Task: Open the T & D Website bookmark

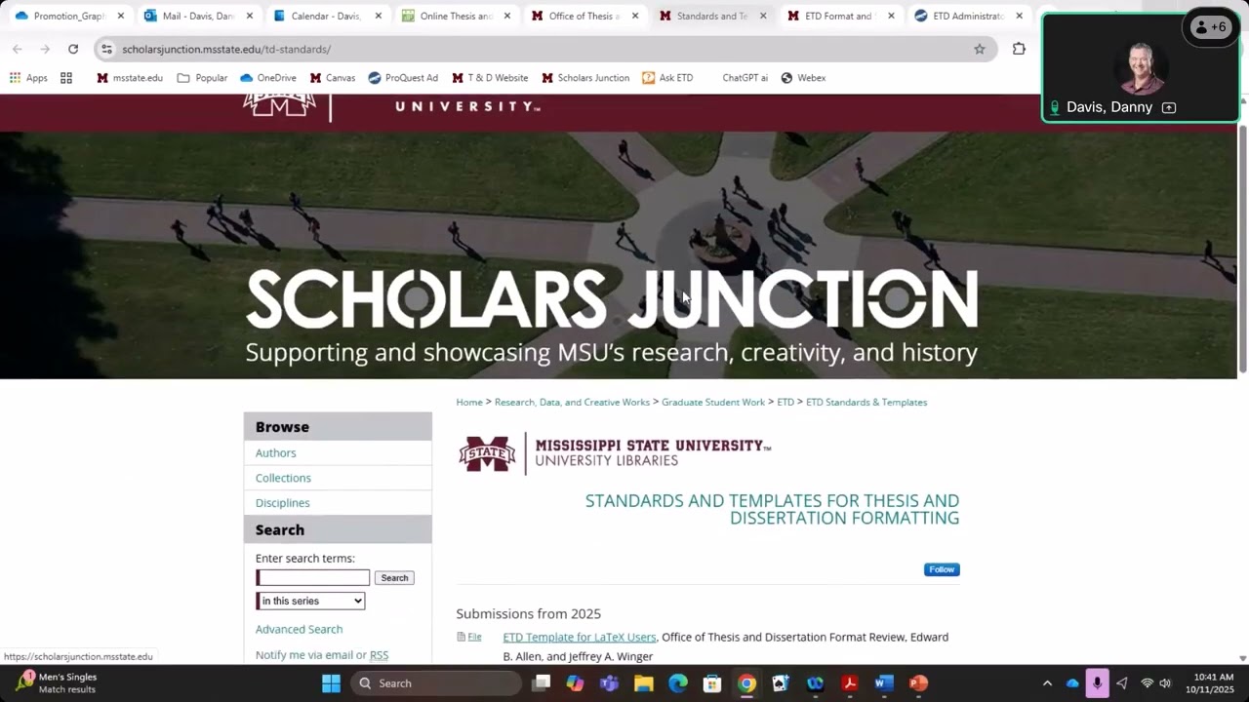Action: 490,78
